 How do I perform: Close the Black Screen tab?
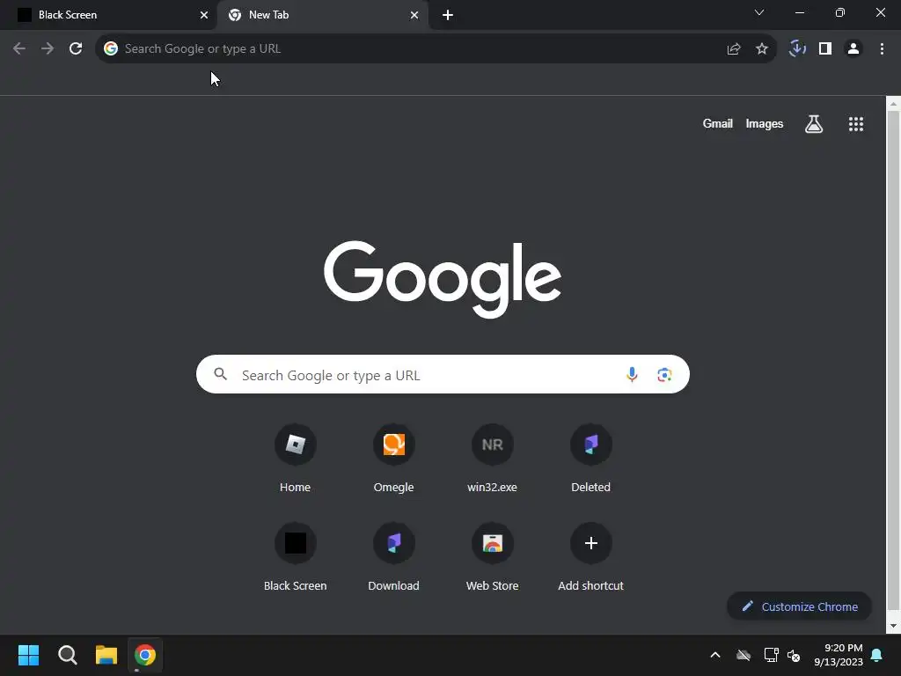tap(203, 15)
